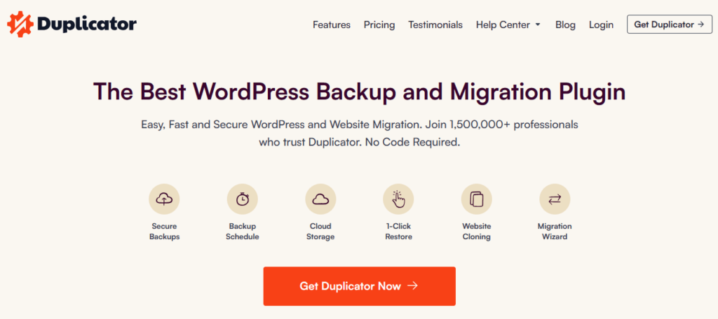
Task: Click the Login link
Action: tap(601, 24)
